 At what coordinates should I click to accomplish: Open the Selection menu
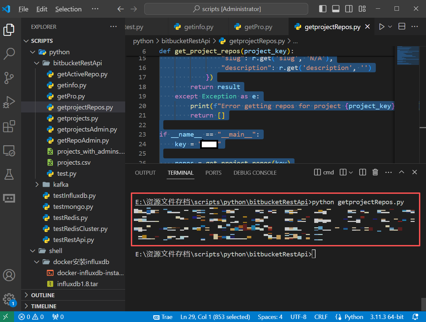pos(68,9)
